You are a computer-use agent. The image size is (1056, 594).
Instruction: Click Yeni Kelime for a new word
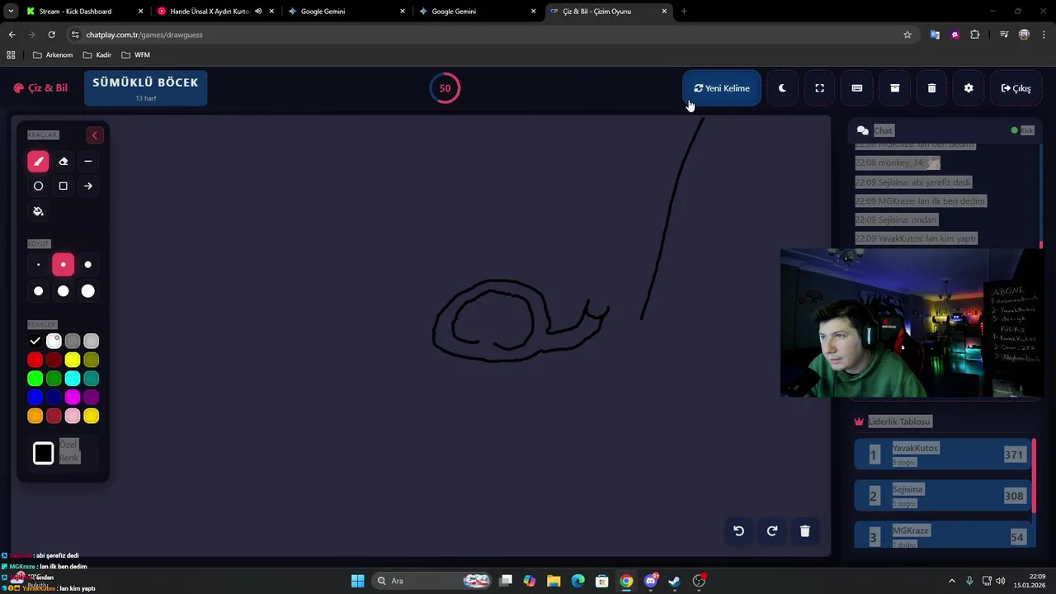coord(722,88)
